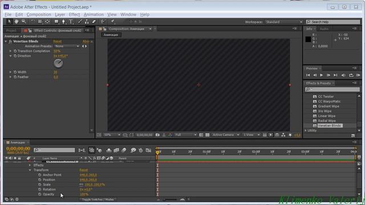
Task: Select the Horizontal Type tool
Action: tap(71, 22)
